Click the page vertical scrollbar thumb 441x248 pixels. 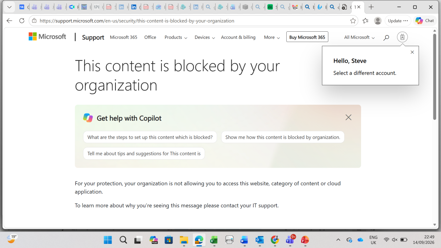click(x=435, y=76)
